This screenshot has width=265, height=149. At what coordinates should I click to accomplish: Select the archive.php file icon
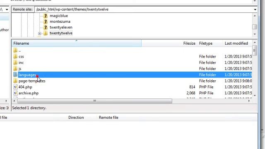(15, 93)
